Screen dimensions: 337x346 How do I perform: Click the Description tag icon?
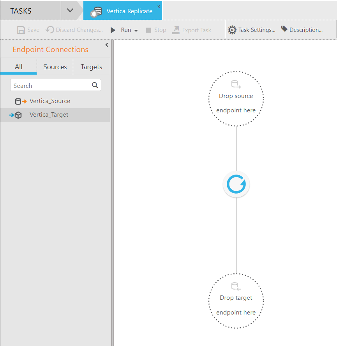tap(284, 30)
